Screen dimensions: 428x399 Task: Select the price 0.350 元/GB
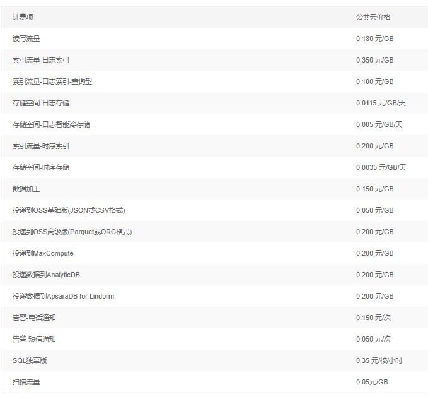(375, 60)
